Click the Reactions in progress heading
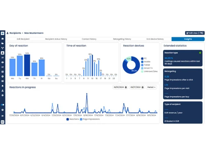The image size is (206, 155). (x=23, y=87)
